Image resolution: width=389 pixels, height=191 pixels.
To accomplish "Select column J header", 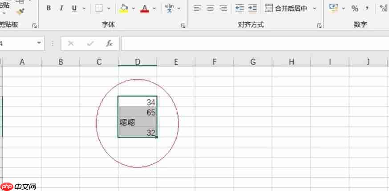I will pos(368,62).
